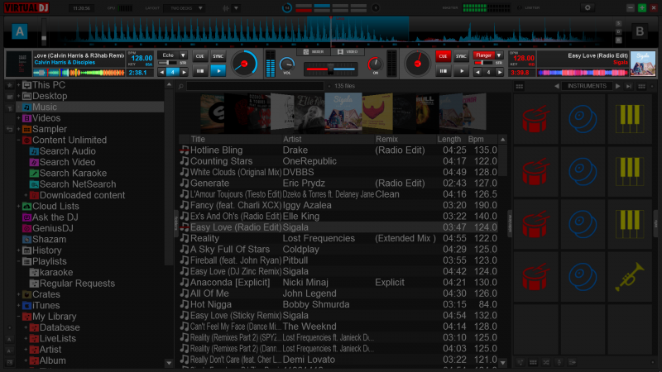Viewport: 662px width, 372px height.
Task: Collapse the Content Unlimited node
Action: pyautogui.click(x=18, y=140)
